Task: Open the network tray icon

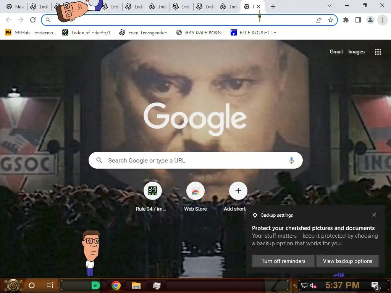Action: click(304, 285)
